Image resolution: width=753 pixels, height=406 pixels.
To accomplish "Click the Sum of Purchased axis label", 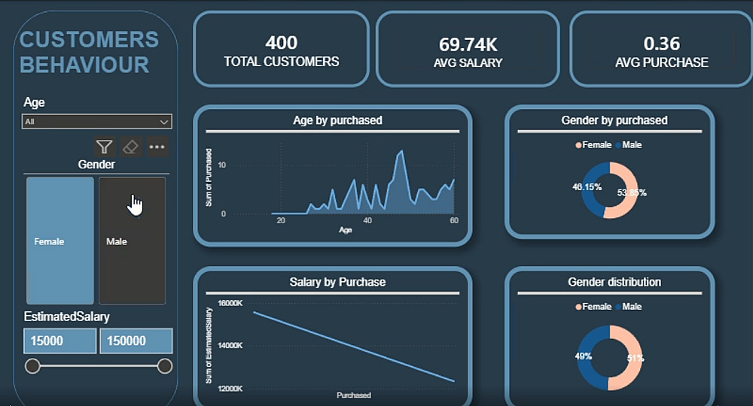I will click(x=209, y=177).
